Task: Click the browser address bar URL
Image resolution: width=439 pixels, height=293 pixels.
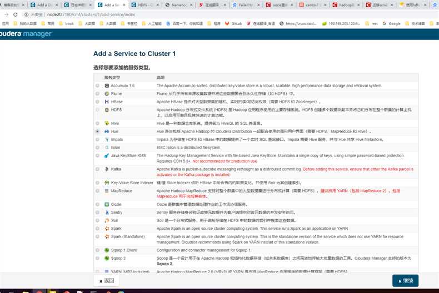Action: (91, 14)
